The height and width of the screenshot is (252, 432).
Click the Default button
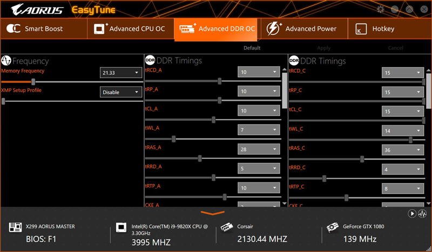[x=252, y=48]
